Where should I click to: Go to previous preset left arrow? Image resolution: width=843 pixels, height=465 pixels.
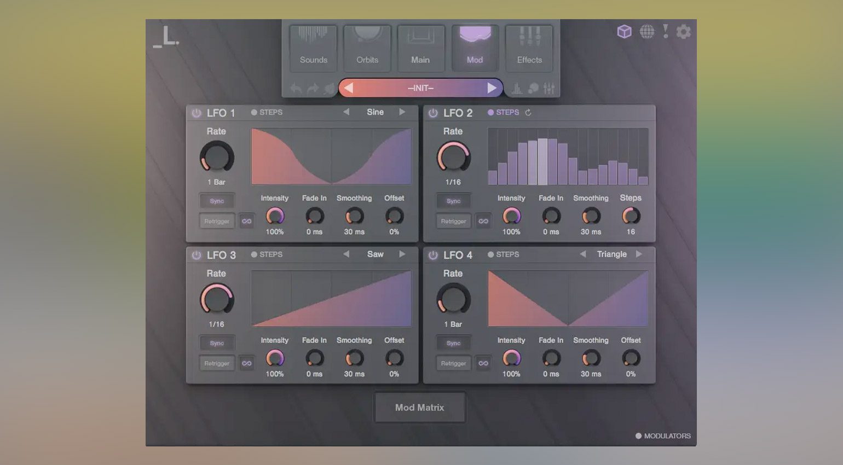pyautogui.click(x=349, y=88)
